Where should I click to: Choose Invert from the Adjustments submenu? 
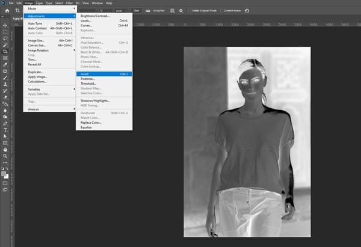click(x=104, y=74)
